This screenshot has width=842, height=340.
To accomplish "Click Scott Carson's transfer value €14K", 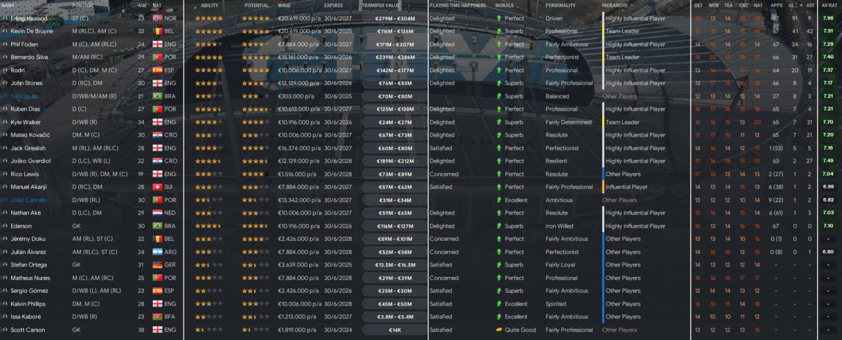I will [395, 330].
